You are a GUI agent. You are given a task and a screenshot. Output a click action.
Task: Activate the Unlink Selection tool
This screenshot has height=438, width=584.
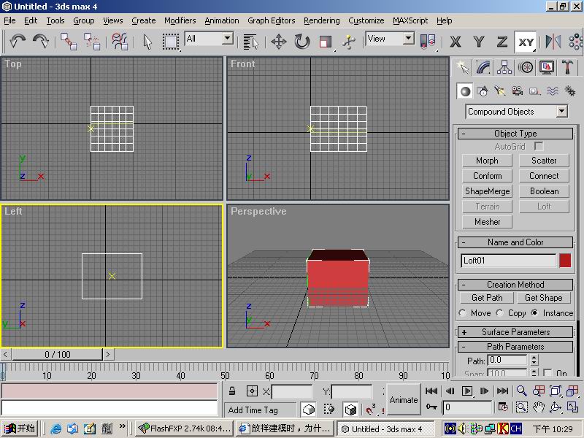coord(92,41)
